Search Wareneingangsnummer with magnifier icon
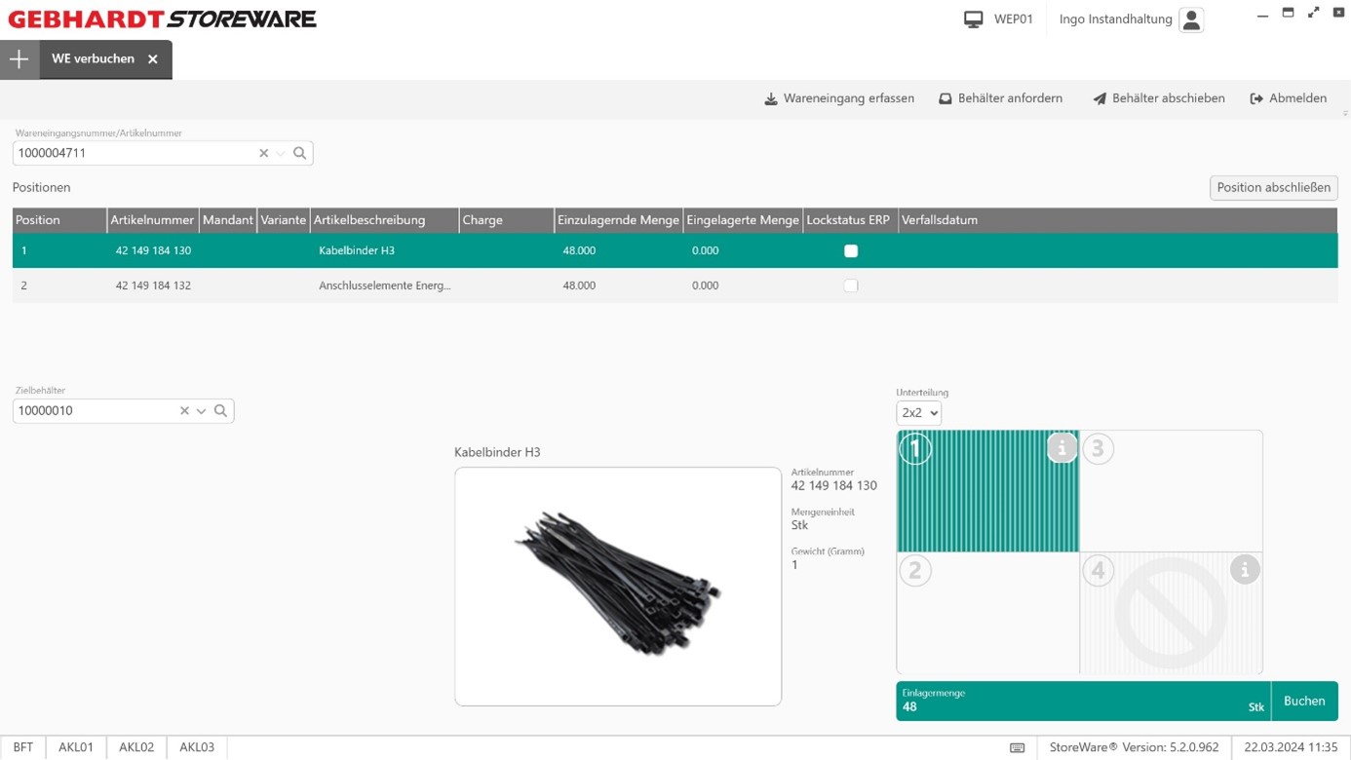Viewport: 1351px width, 760px height. click(x=300, y=153)
